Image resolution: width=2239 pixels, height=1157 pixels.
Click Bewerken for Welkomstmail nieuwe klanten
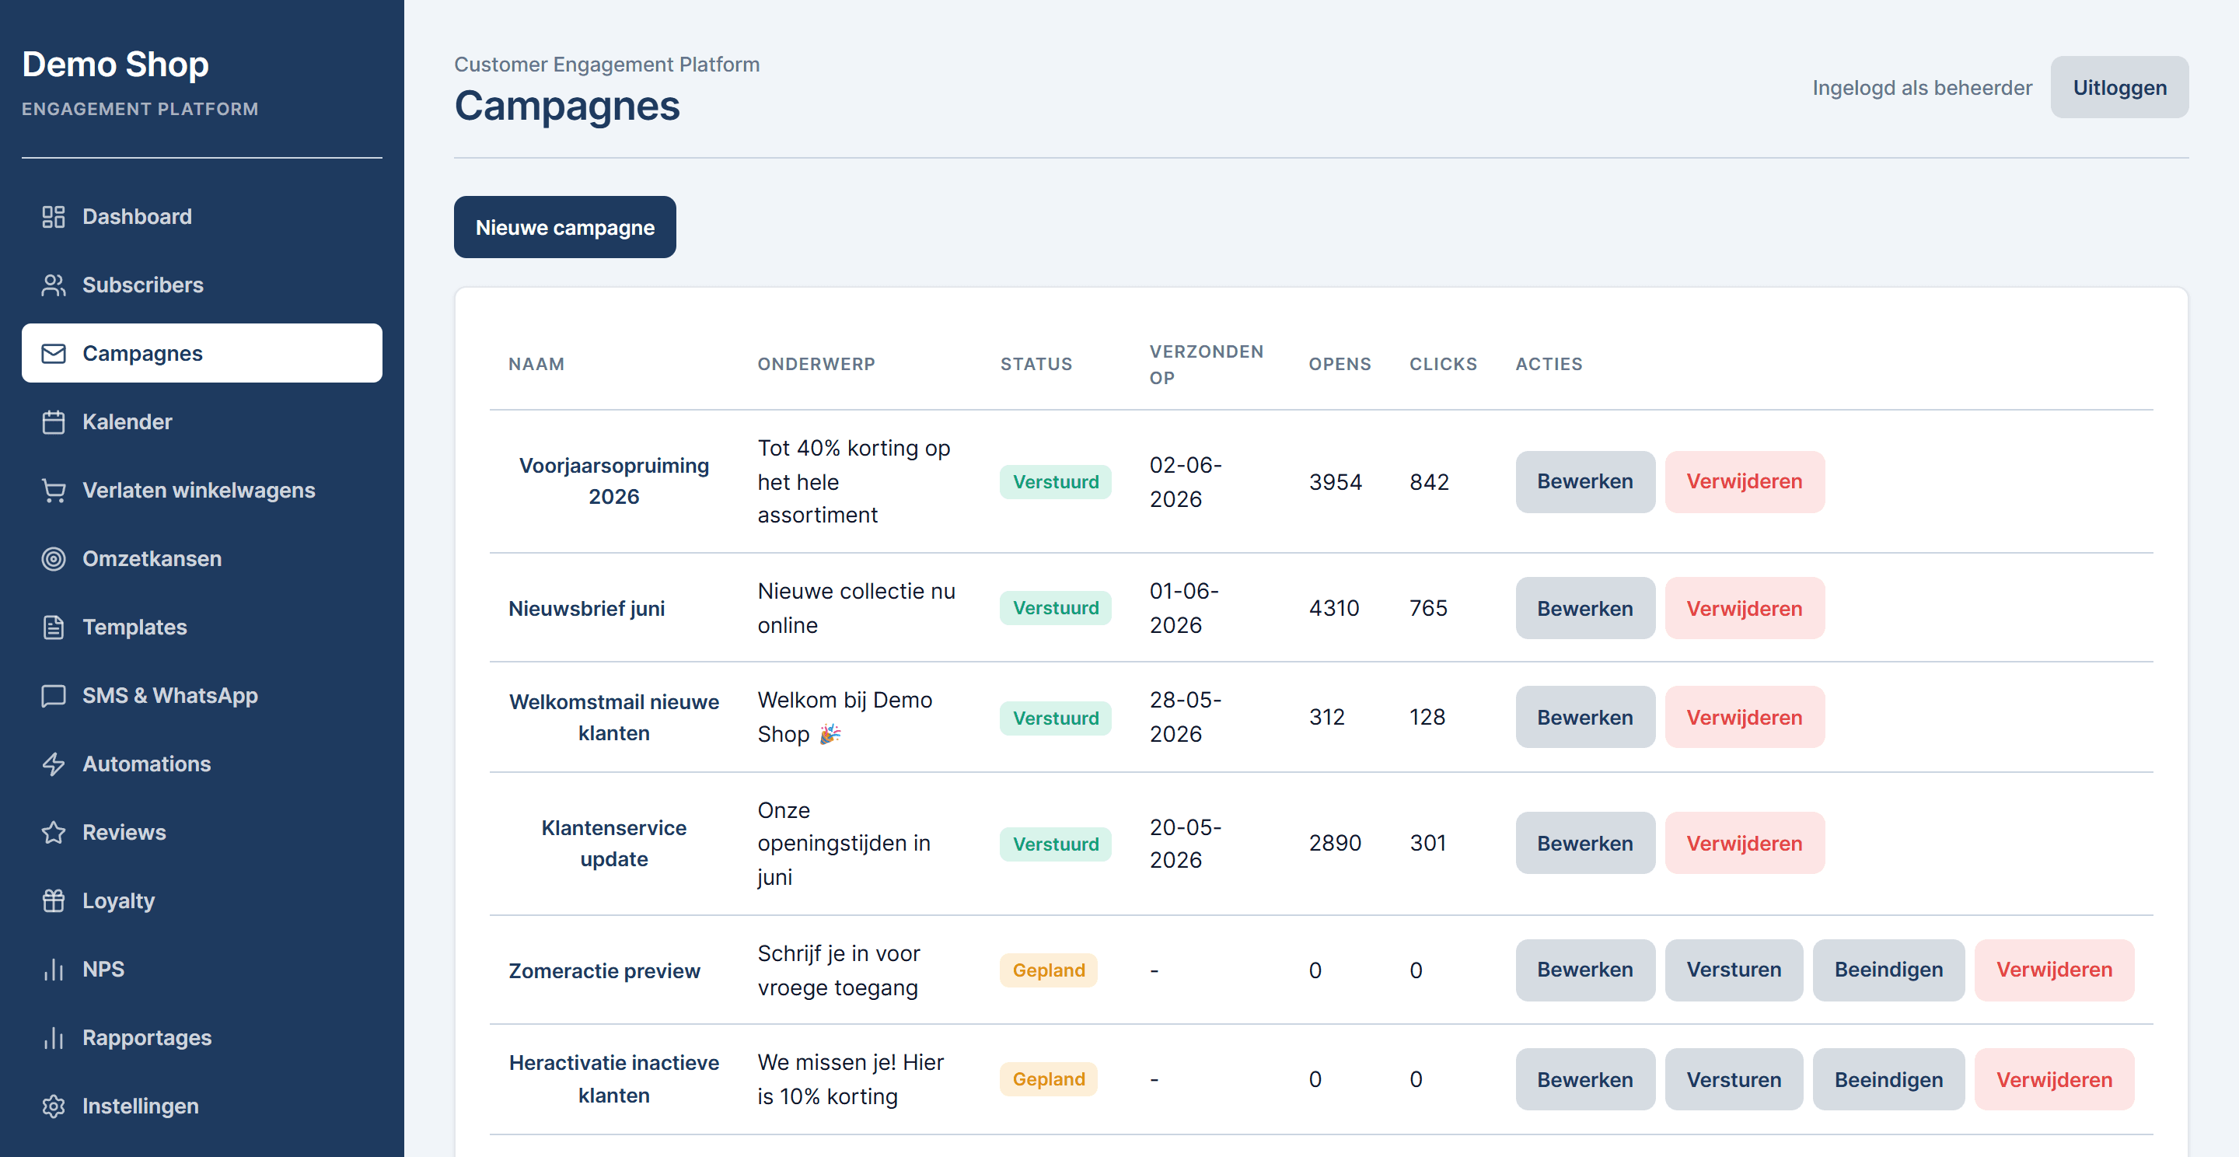[1584, 717]
